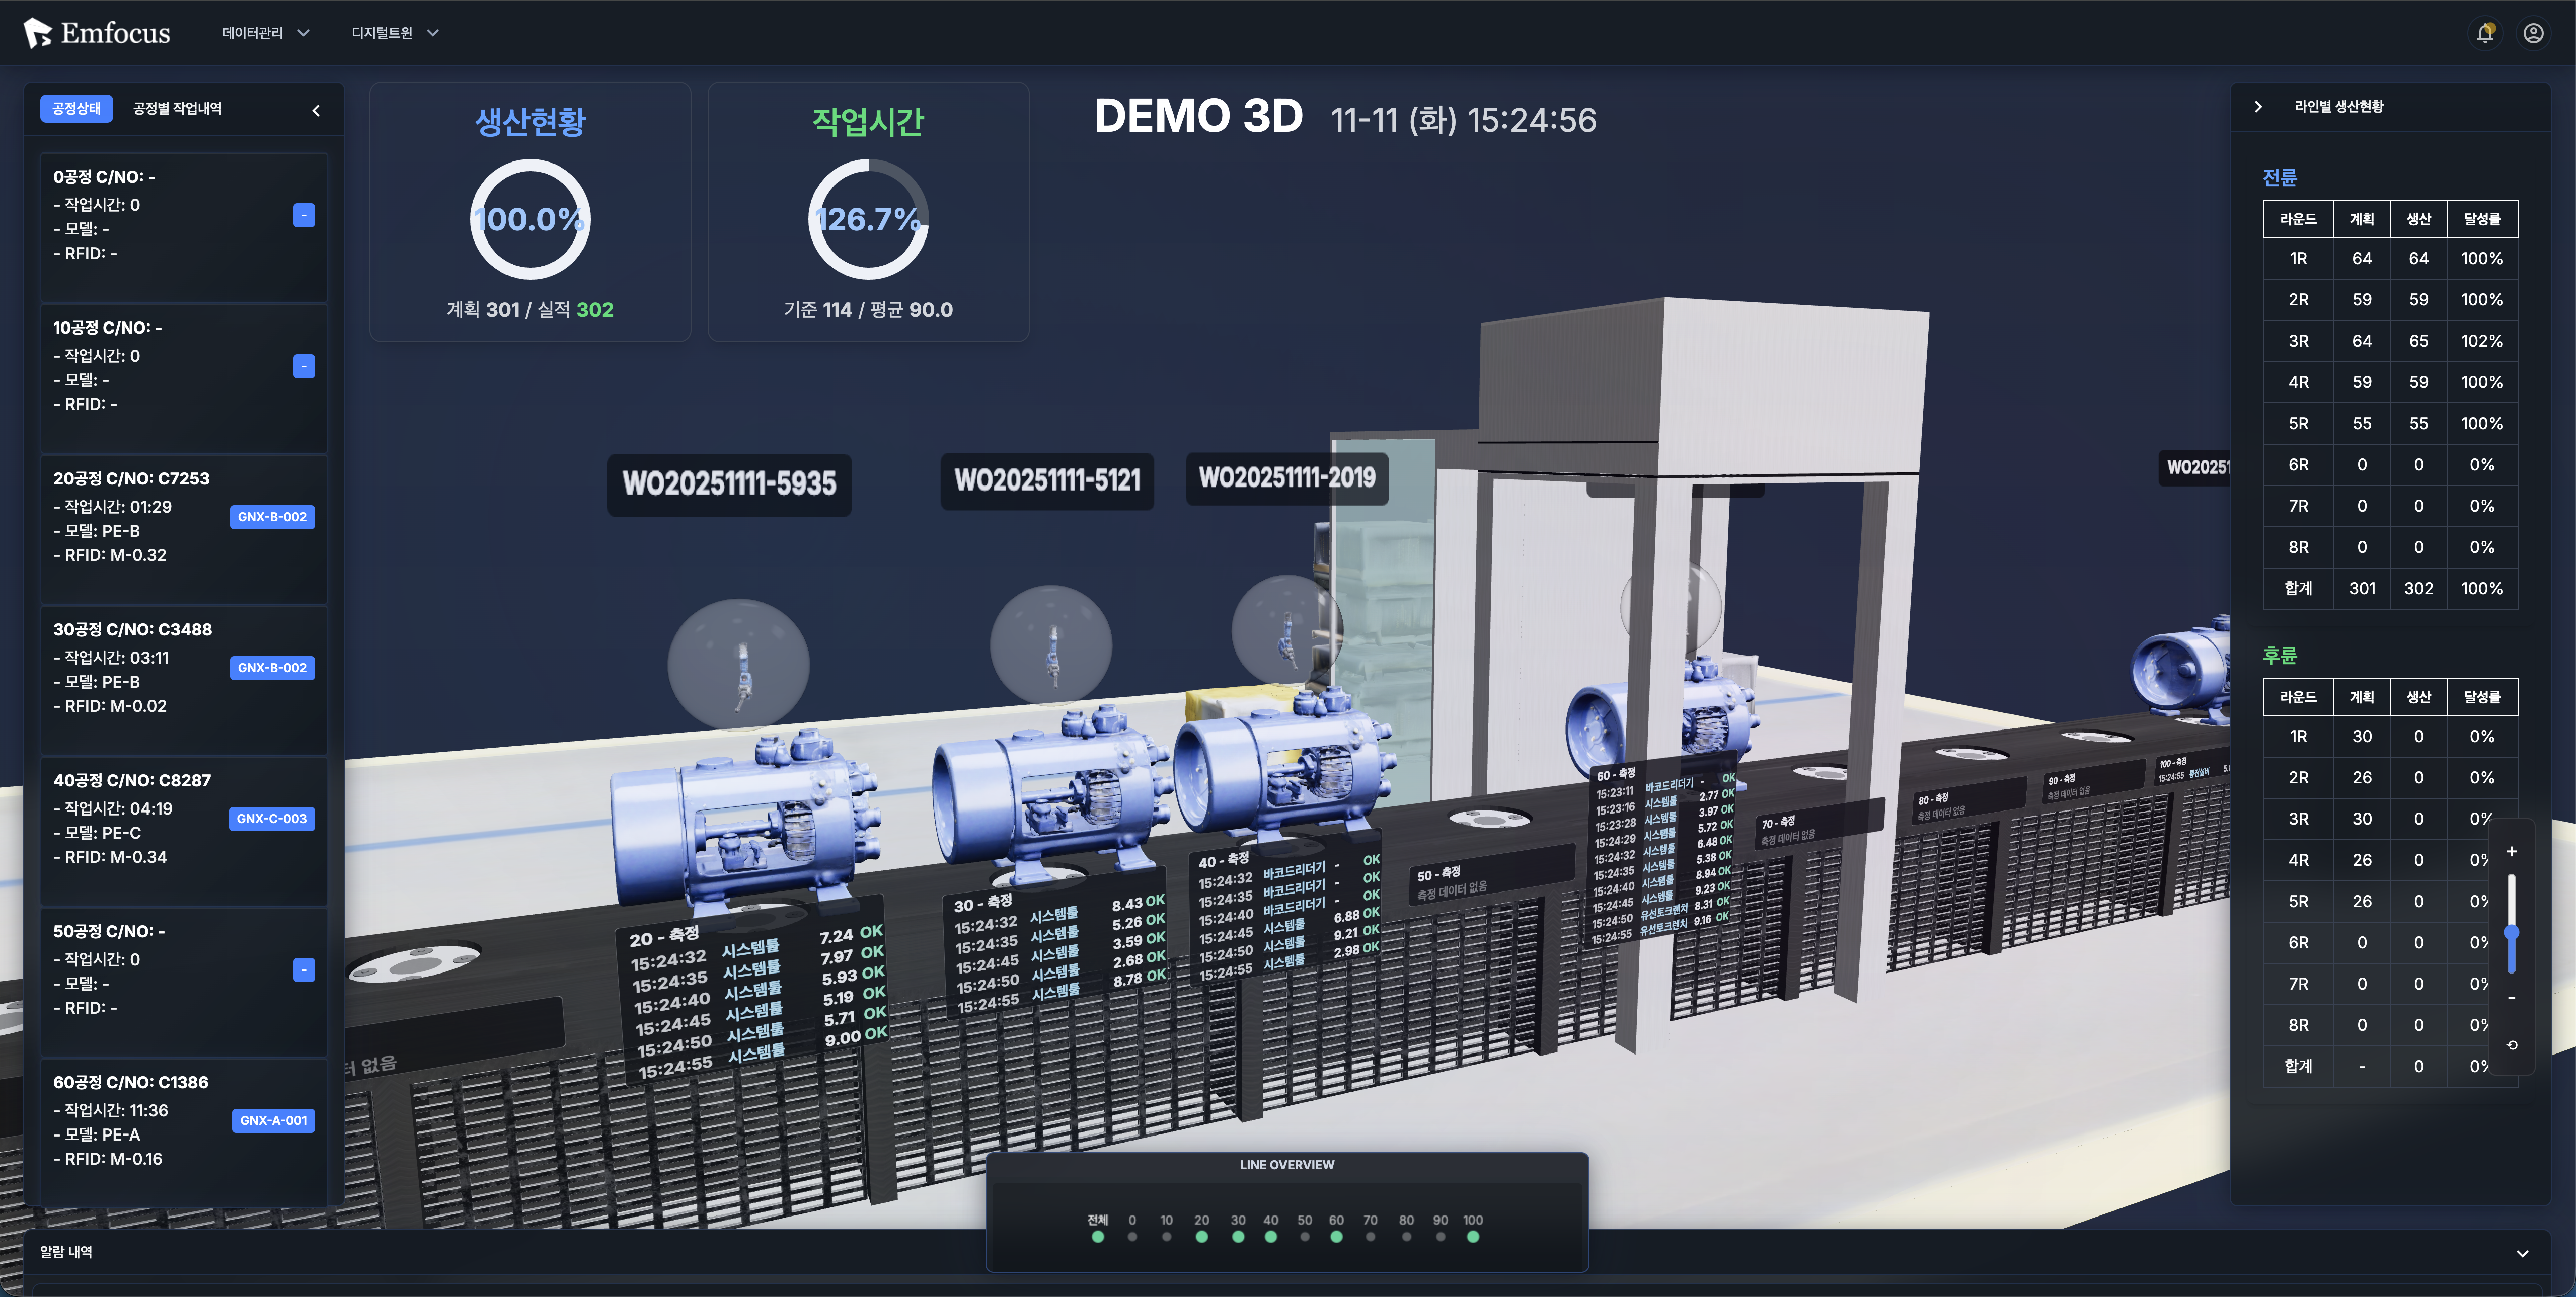Click the zoom in plus icon

(2511, 851)
